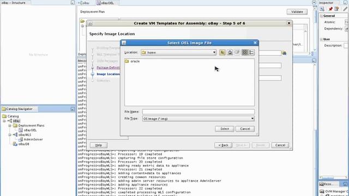The height and width of the screenshot is (196, 349).
Task: Go up one folder level in file dialog
Action: coord(222,52)
